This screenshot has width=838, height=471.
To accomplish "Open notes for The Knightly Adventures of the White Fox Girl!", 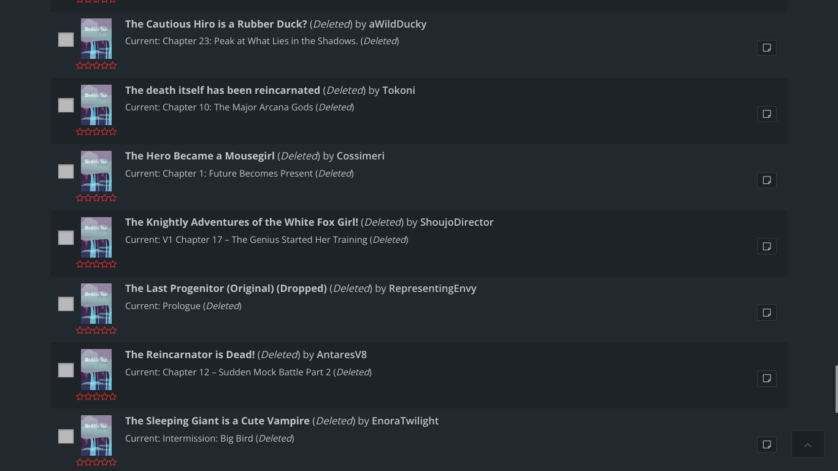I will pyautogui.click(x=766, y=246).
